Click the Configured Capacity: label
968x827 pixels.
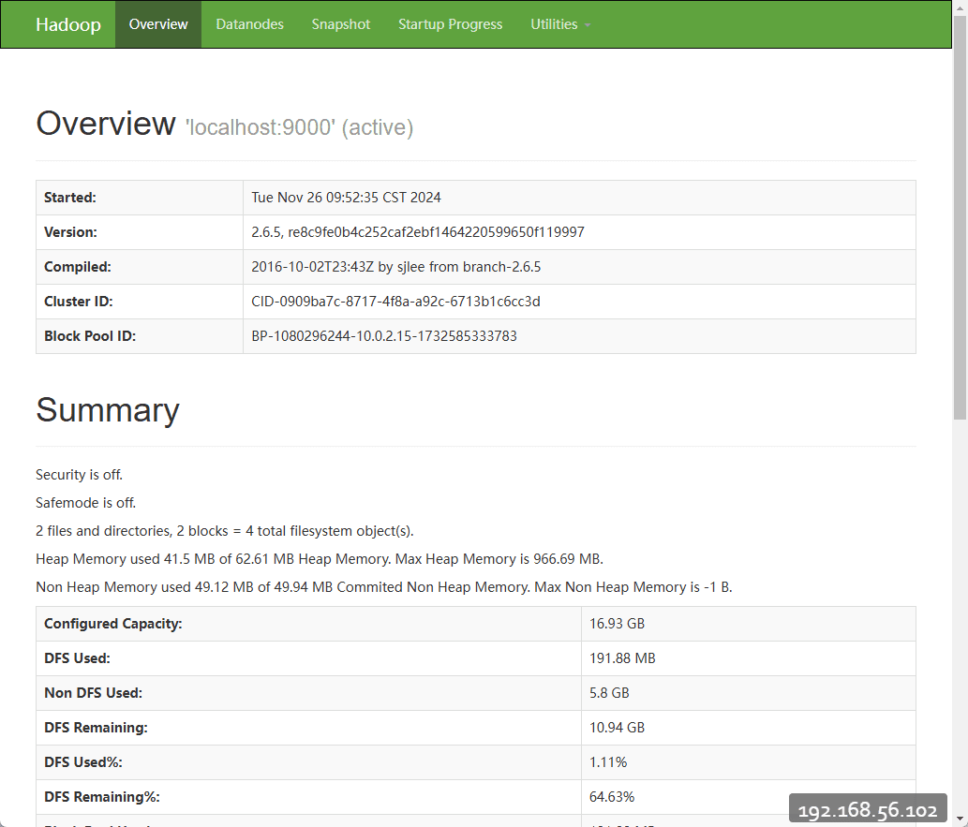(113, 624)
